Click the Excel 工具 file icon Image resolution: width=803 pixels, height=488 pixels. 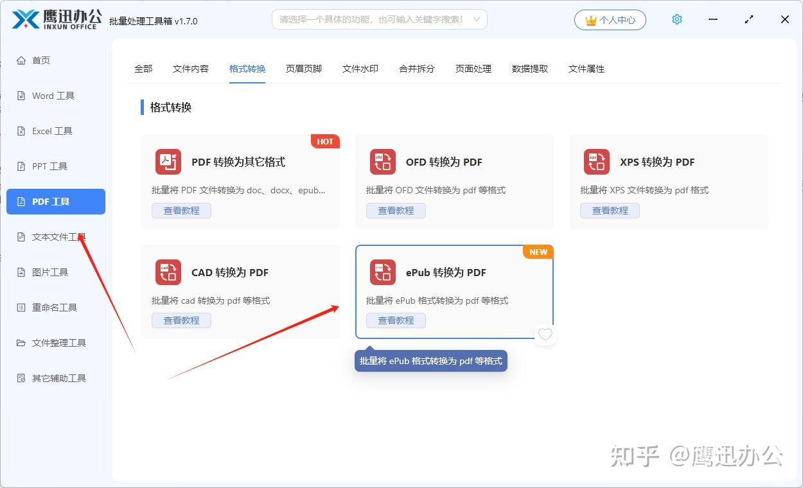[21, 131]
